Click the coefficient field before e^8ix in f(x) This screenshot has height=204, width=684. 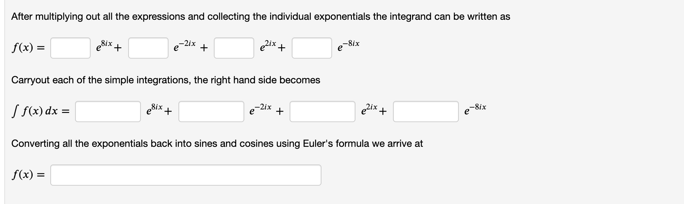click(x=70, y=48)
